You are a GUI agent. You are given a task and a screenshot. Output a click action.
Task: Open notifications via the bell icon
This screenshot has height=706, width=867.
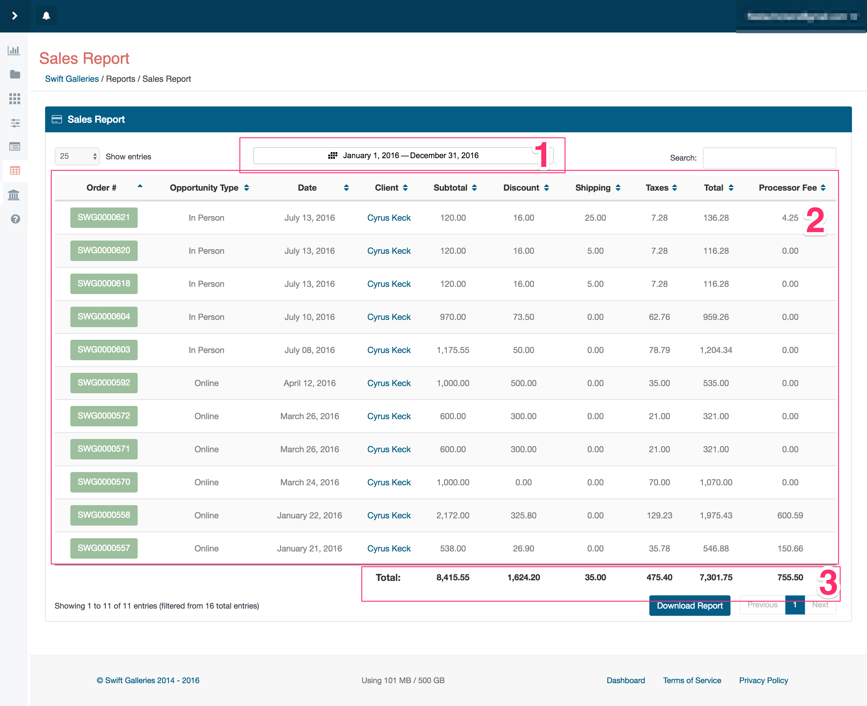click(46, 16)
